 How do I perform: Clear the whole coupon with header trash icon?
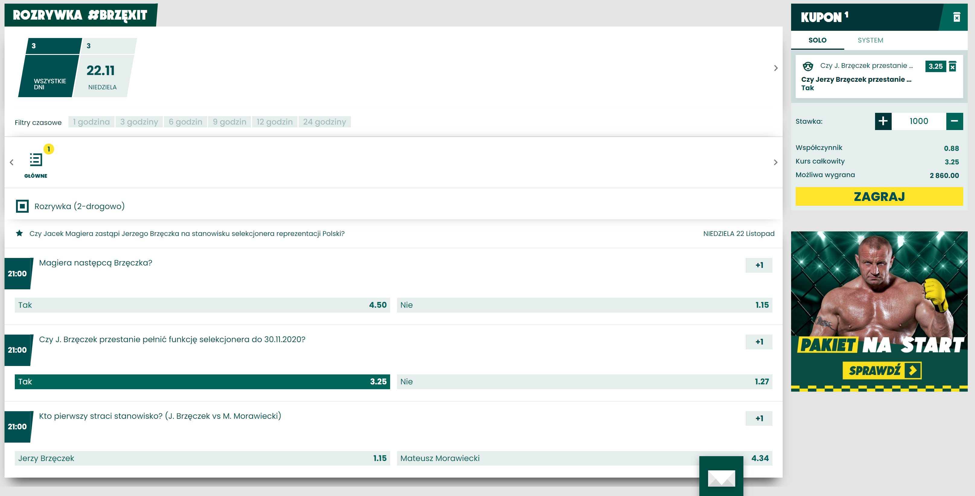(957, 17)
